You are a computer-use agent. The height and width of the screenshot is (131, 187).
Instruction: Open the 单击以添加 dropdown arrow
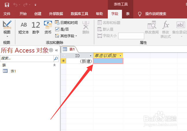tap(120, 56)
